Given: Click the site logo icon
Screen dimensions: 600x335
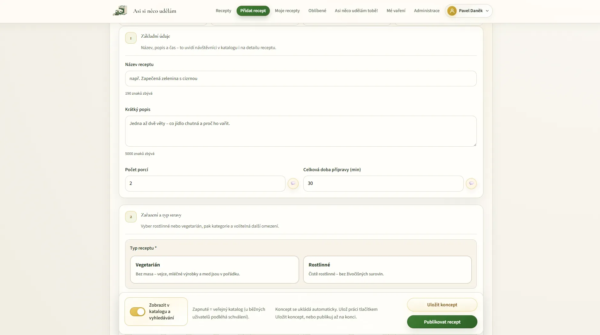Looking at the screenshot, I should [120, 11].
